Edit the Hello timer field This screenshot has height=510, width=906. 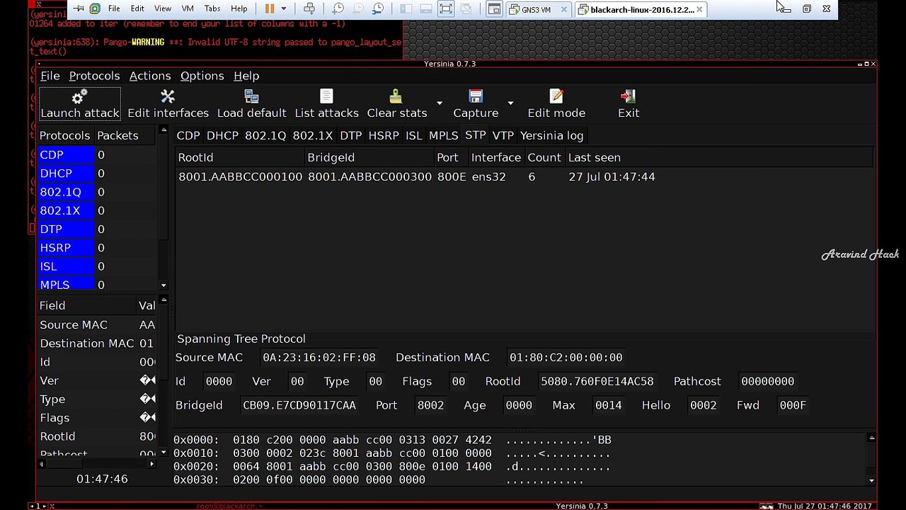703,405
